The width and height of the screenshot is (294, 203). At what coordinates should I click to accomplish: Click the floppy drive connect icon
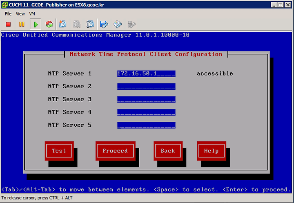pyautogui.click(x=104, y=24)
